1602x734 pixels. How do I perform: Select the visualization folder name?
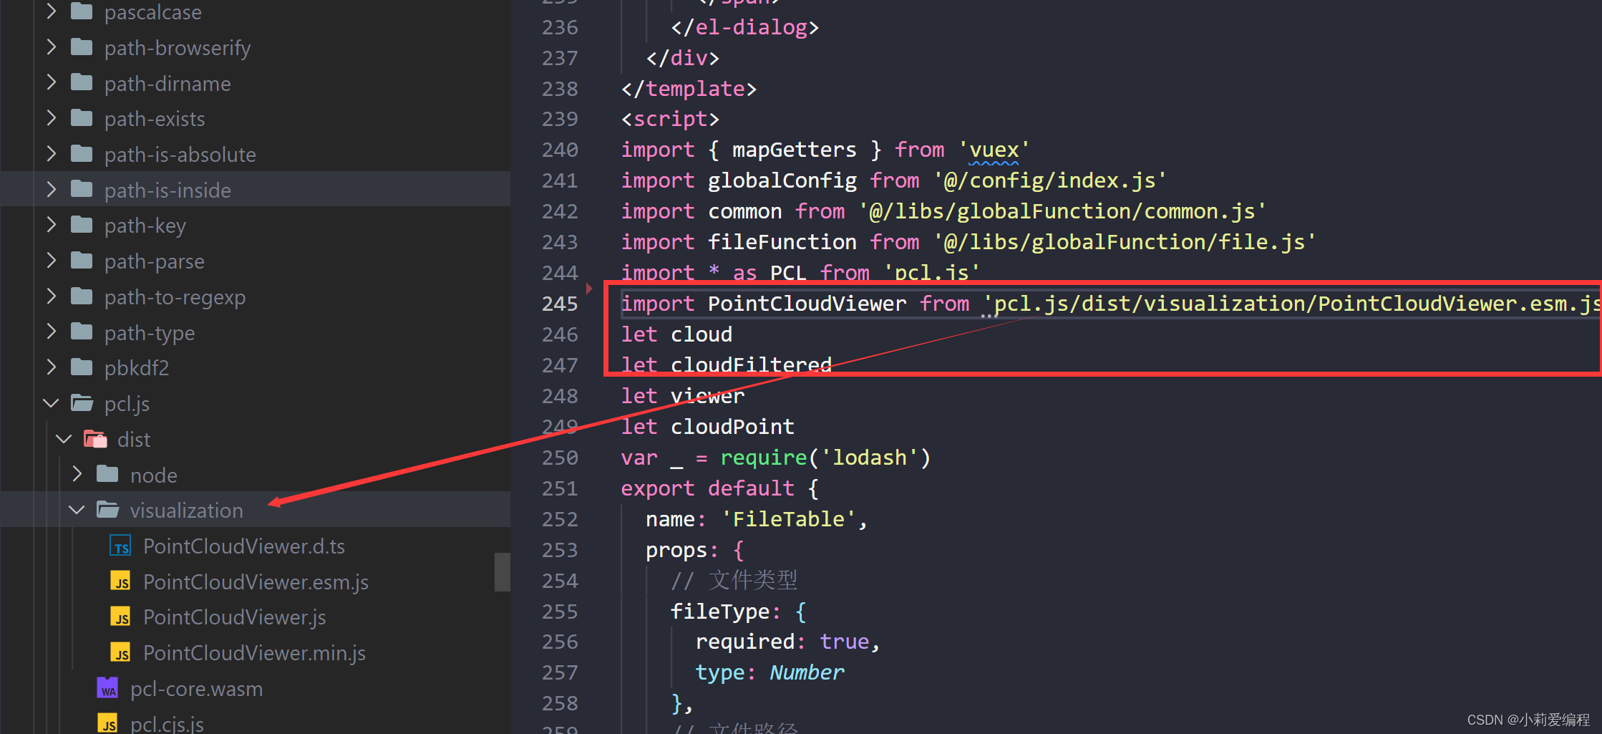click(187, 511)
